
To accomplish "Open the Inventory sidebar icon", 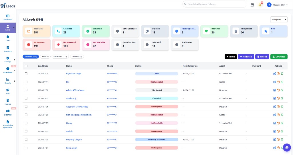I will [8, 49].
